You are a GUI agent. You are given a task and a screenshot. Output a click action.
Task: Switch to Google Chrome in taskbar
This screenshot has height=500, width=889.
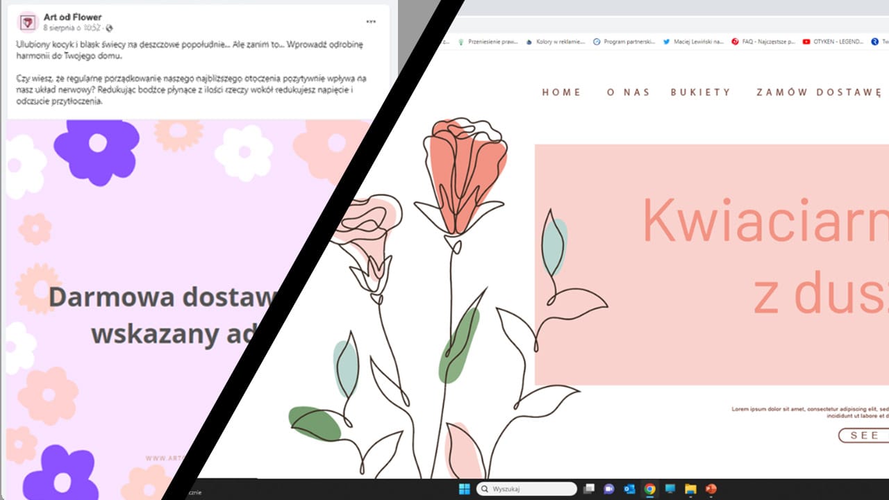(649, 489)
